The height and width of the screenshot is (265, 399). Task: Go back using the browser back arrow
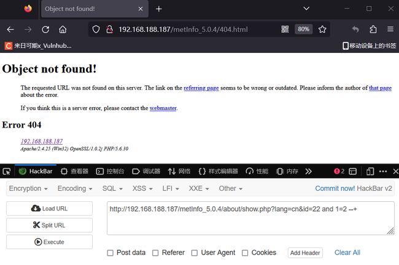point(10,29)
